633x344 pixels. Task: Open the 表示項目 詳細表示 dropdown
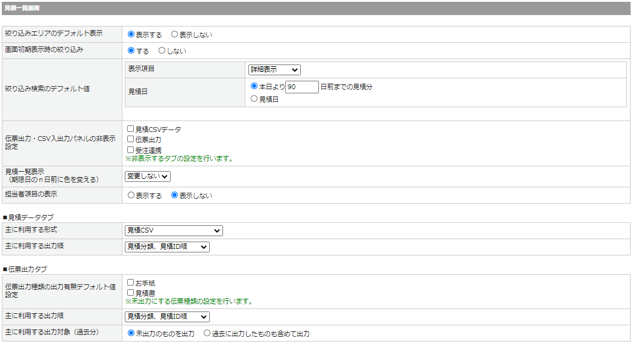coord(274,70)
